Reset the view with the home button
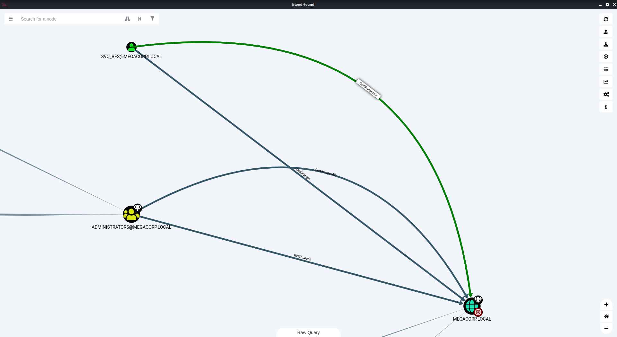Viewport: 617px width, 337px height. point(606,316)
